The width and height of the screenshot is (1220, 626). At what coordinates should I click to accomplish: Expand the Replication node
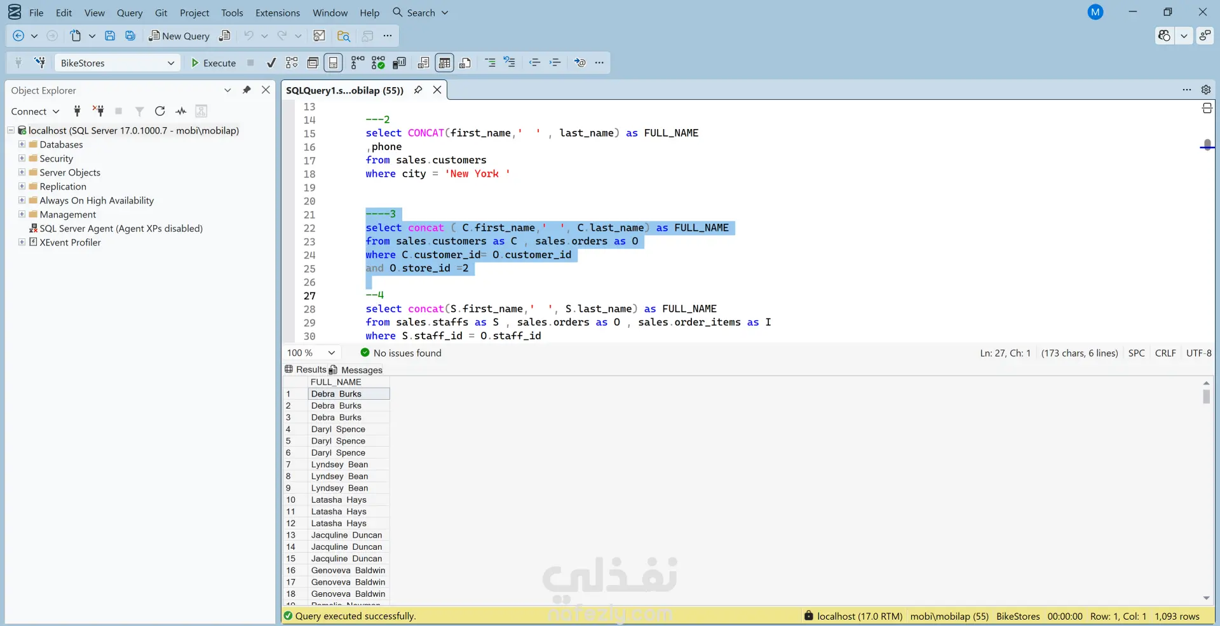click(x=22, y=186)
